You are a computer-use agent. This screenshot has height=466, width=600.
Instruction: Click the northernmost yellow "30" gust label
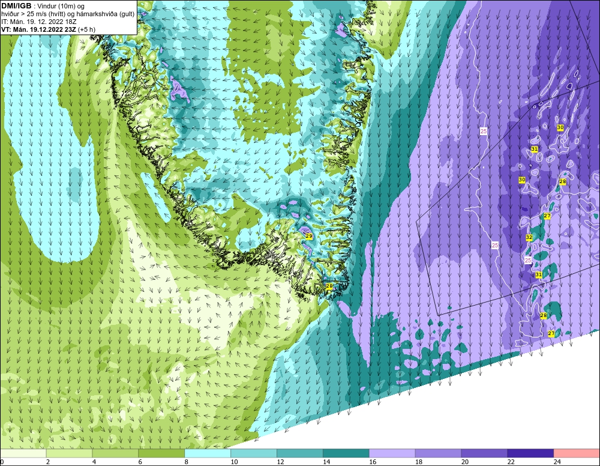pyautogui.click(x=560, y=127)
